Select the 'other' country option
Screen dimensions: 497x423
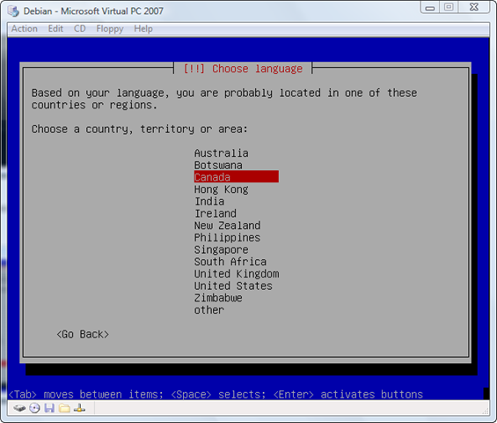tap(209, 310)
